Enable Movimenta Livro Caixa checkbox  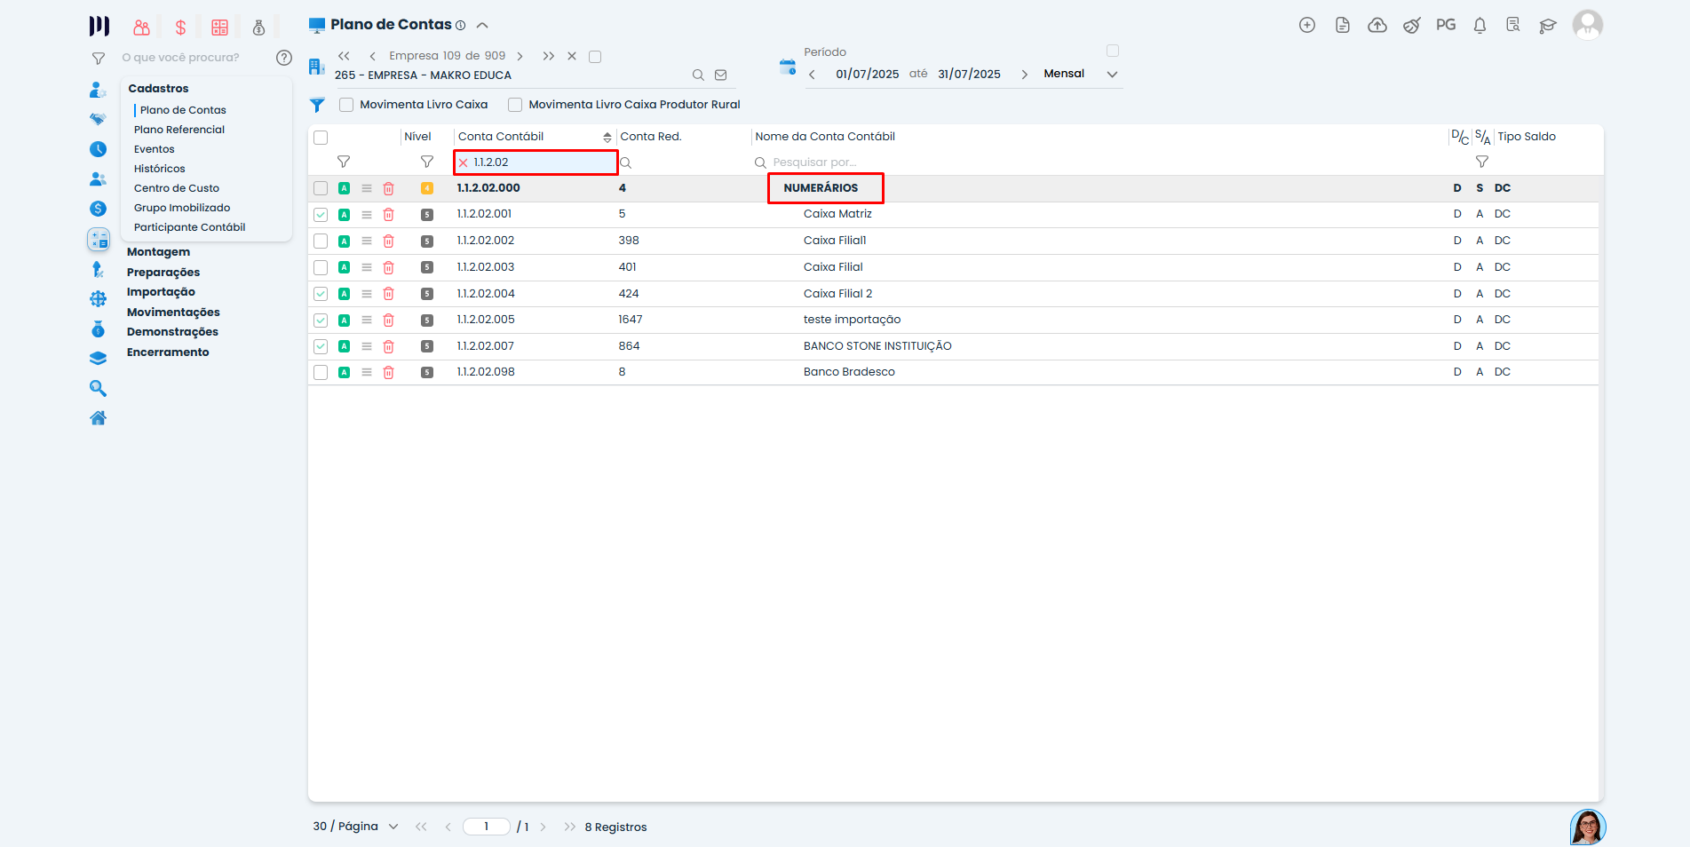click(x=346, y=105)
